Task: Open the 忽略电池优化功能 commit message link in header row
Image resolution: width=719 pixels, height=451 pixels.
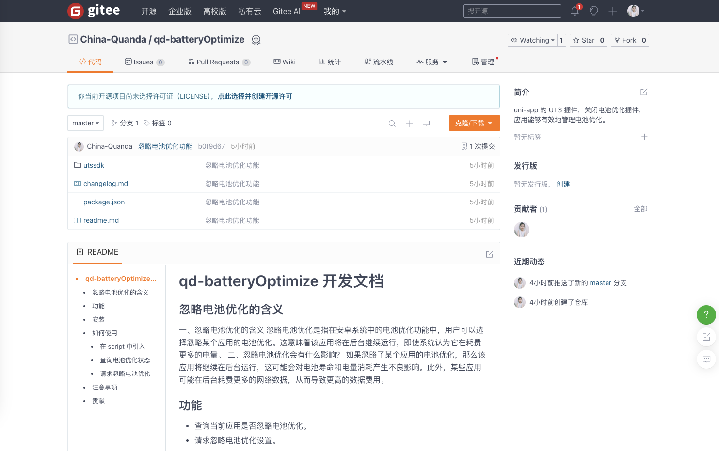Action: pyautogui.click(x=165, y=146)
